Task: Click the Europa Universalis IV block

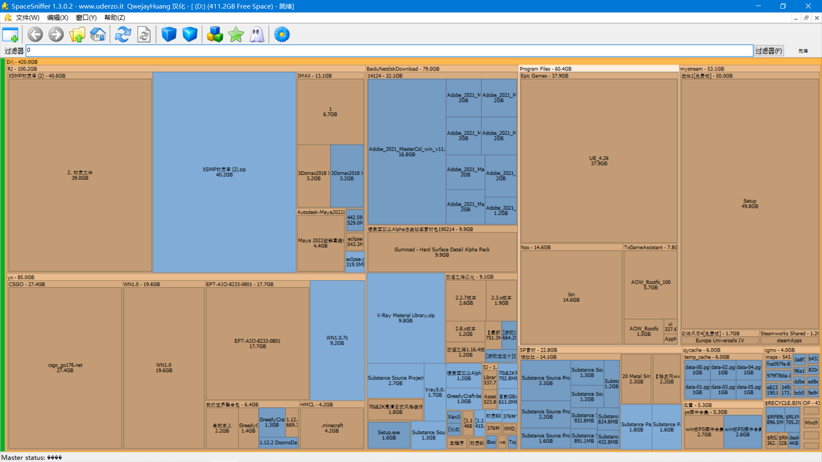Action: coord(720,341)
